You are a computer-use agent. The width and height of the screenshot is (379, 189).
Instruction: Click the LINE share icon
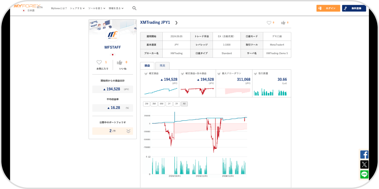[x=364, y=174]
